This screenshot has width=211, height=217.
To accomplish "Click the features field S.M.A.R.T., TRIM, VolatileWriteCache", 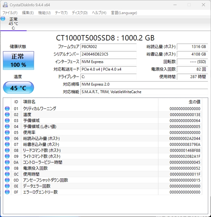I will coord(144,92).
